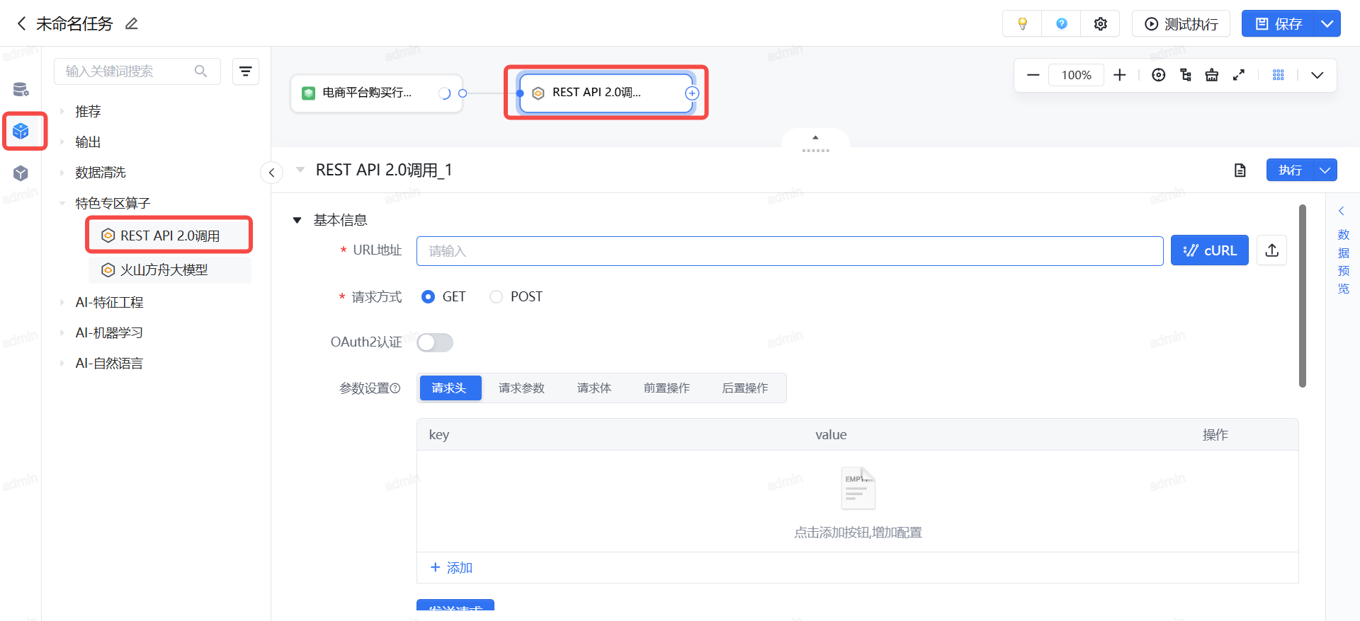Click the cURL import button

(x=1209, y=250)
